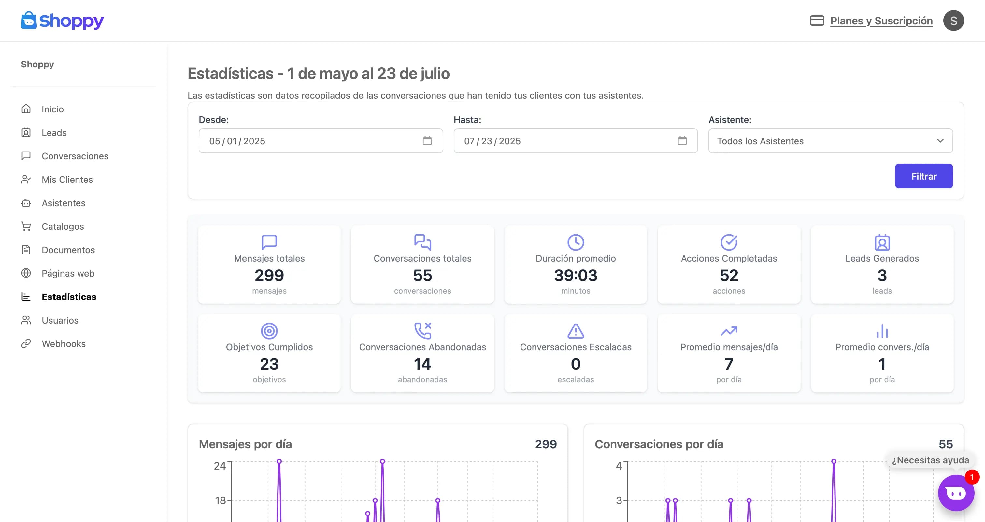The width and height of the screenshot is (985, 522).
Task: Click Conversaciones totales chat icon
Action: click(422, 242)
